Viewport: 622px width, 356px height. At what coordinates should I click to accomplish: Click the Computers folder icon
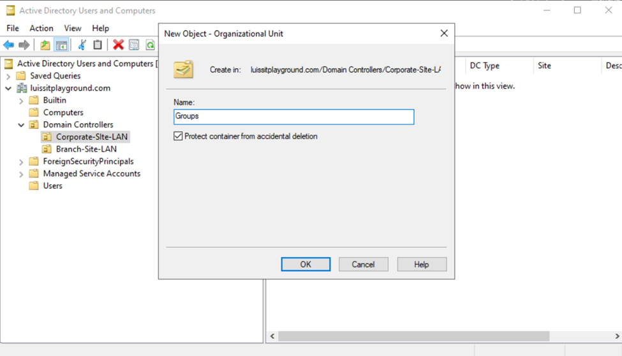click(x=34, y=112)
